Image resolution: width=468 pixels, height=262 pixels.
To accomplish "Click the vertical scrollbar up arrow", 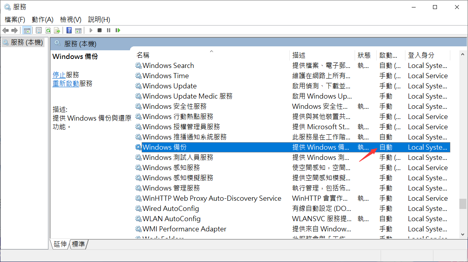I will 462,55.
